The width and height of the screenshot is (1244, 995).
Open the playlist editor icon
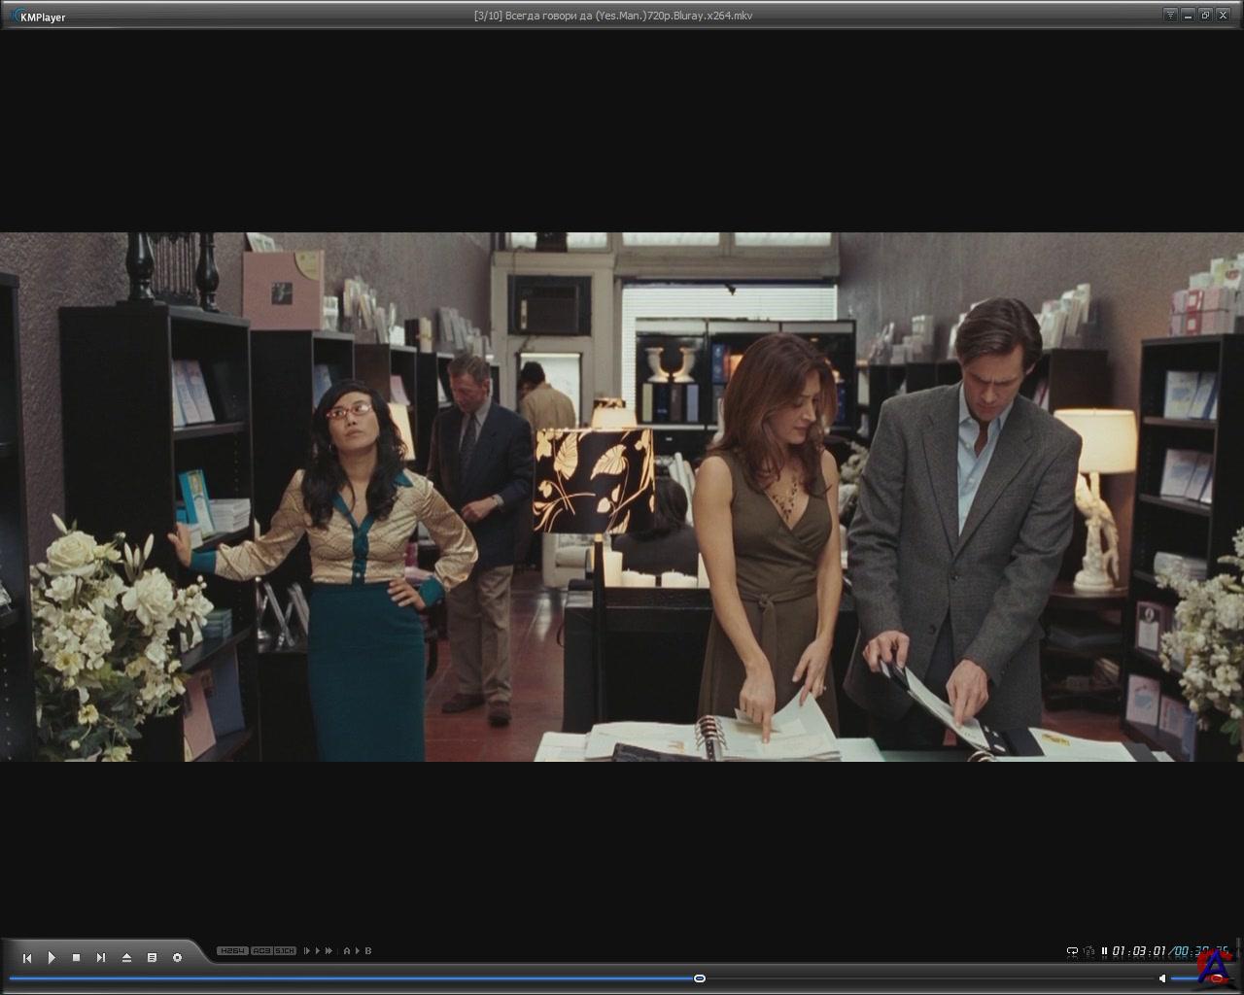pyautogui.click(x=152, y=958)
